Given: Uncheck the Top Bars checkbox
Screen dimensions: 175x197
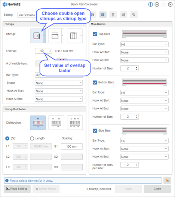Looking at the screenshot, I should tap(95, 34).
